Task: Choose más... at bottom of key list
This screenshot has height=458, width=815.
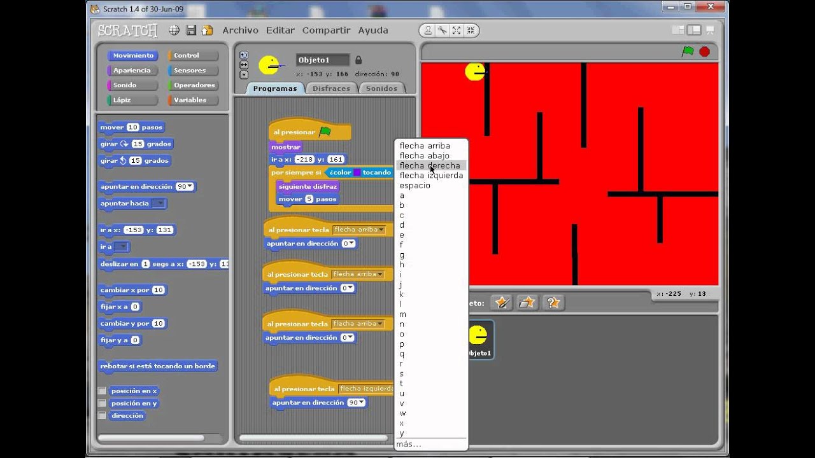Action: point(431,444)
